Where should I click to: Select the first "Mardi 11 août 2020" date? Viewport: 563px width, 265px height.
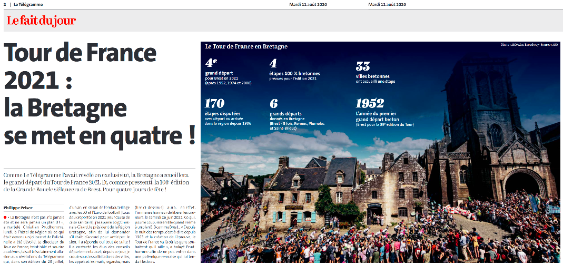308,4
